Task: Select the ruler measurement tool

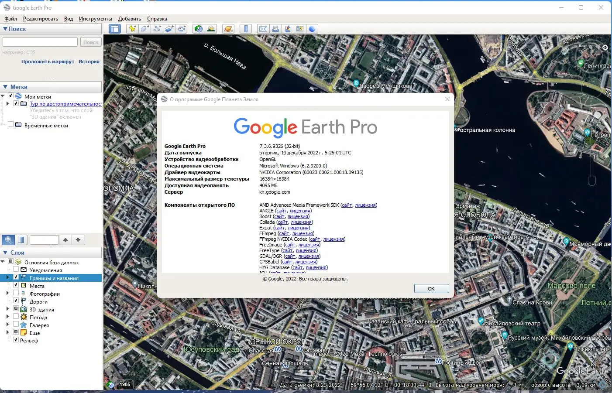Action: (x=246, y=29)
